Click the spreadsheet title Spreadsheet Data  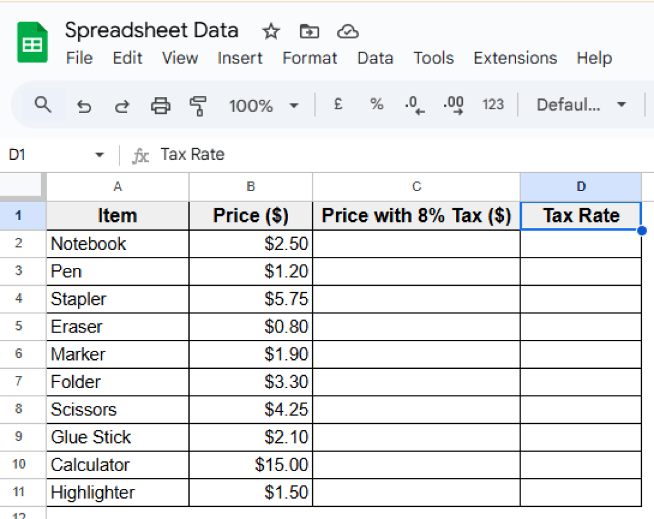click(x=151, y=29)
